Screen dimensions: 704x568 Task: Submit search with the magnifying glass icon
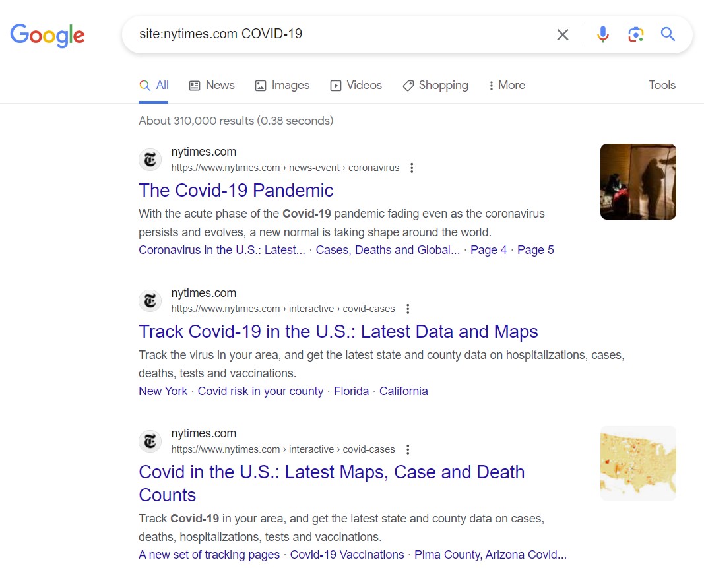point(668,34)
